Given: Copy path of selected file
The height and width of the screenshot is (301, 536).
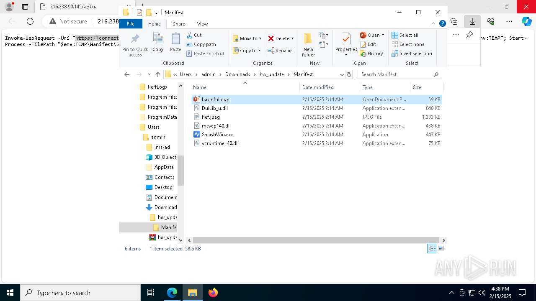Looking at the screenshot, I should tap(201, 44).
